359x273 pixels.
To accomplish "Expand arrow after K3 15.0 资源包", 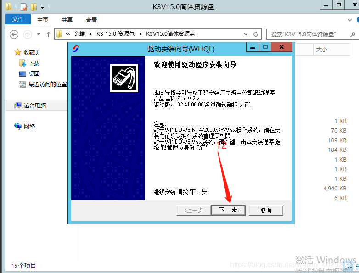I will pos(140,34).
